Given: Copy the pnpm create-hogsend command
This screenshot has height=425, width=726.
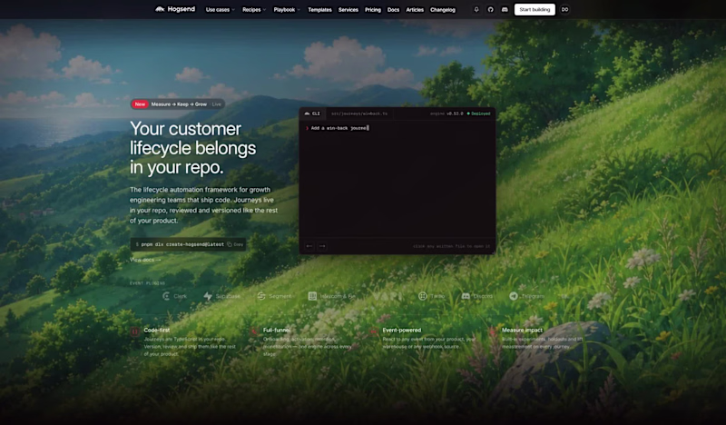Looking at the screenshot, I should [x=235, y=244].
